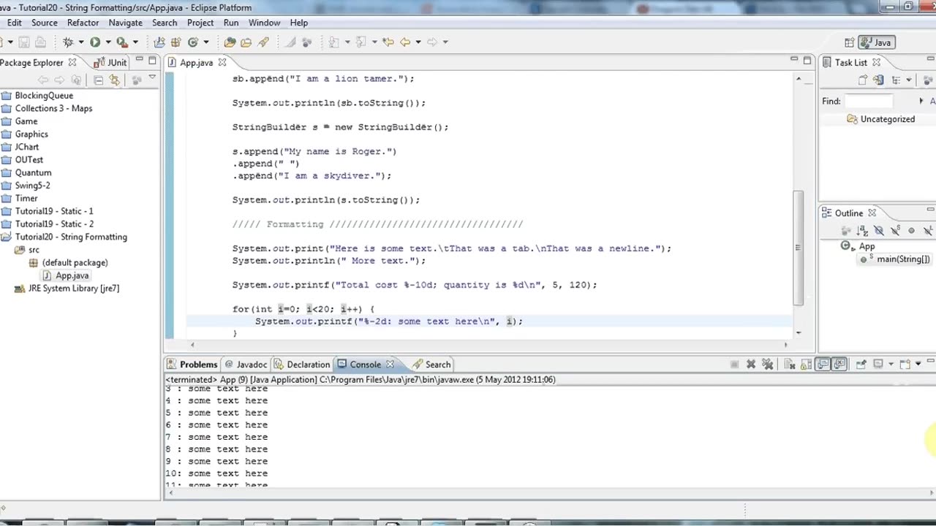
Task: Switch to the bottom Search tab
Action: pos(431,365)
